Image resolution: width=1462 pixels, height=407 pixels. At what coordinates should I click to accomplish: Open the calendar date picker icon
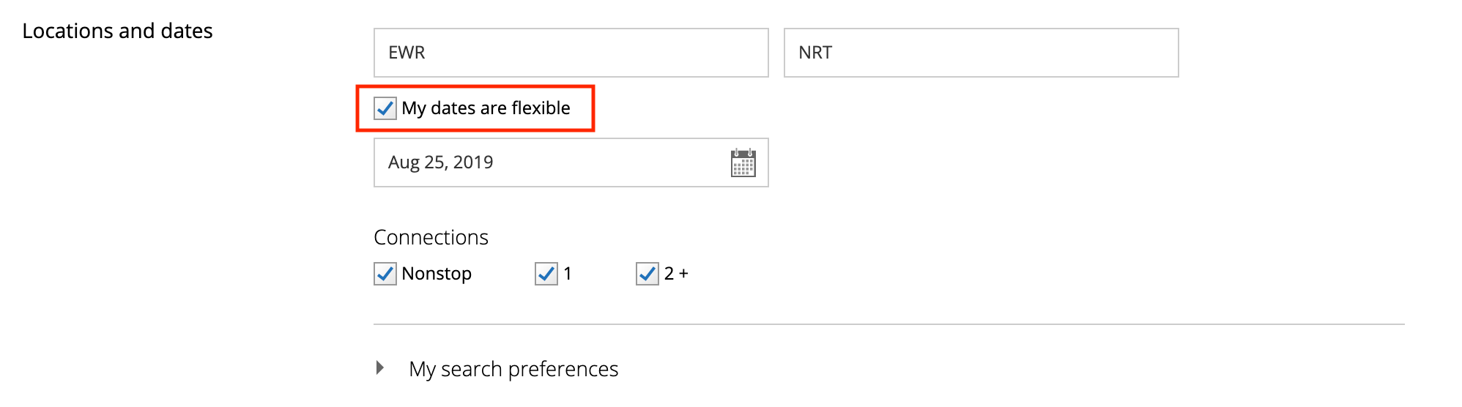[743, 163]
